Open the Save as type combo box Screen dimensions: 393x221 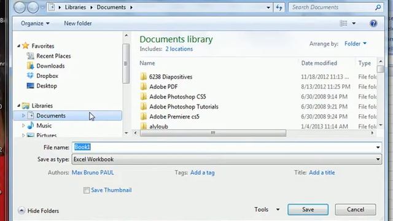pyautogui.click(x=227, y=160)
